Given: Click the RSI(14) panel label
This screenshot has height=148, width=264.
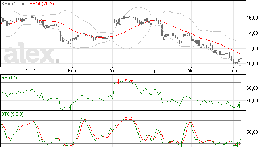Looking at the screenshot, I should tap(9, 78).
